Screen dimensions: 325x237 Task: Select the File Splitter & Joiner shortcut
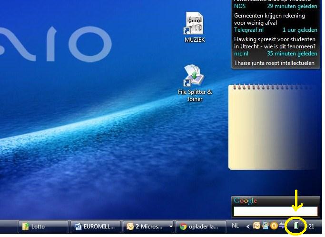pyautogui.click(x=195, y=83)
